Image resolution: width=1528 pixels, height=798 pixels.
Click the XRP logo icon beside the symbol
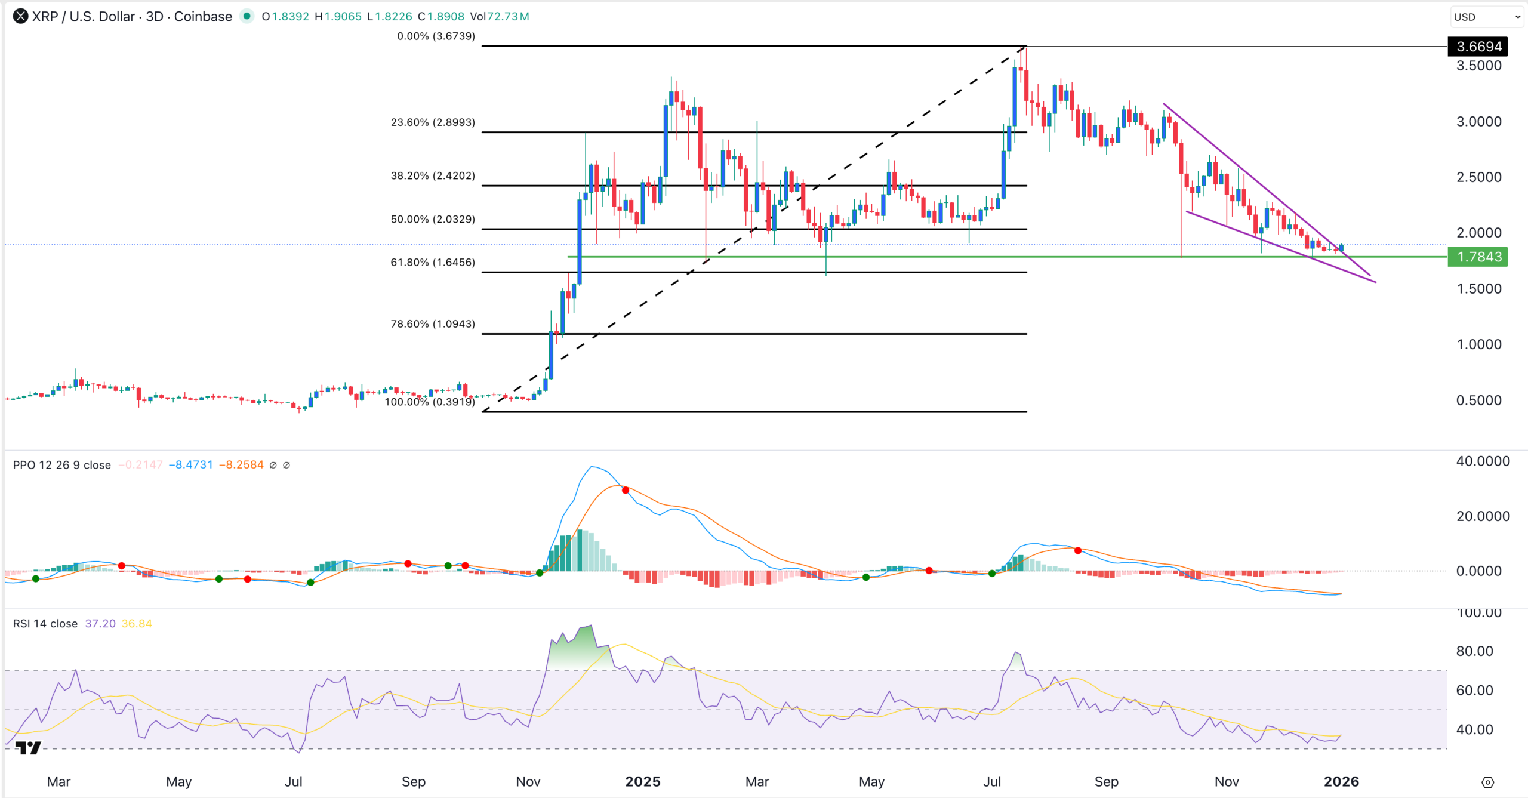click(21, 16)
